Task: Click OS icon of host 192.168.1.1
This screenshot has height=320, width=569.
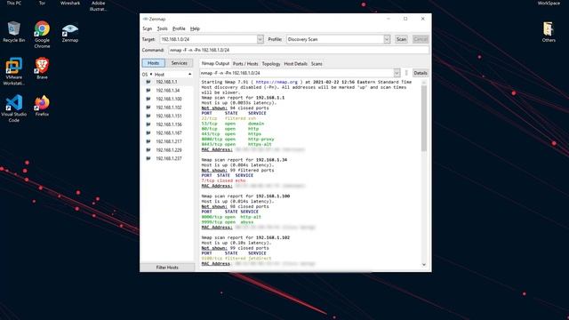Action: coord(148,82)
